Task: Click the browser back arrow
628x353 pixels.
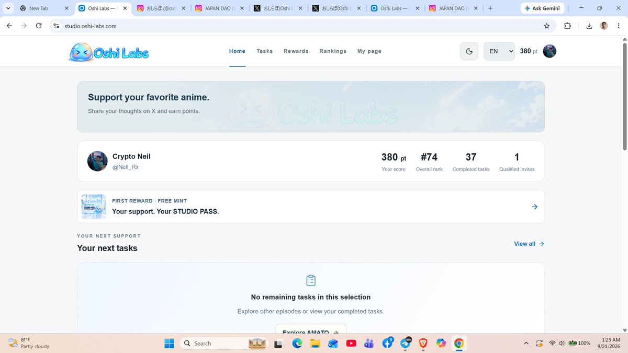Action: (x=9, y=26)
